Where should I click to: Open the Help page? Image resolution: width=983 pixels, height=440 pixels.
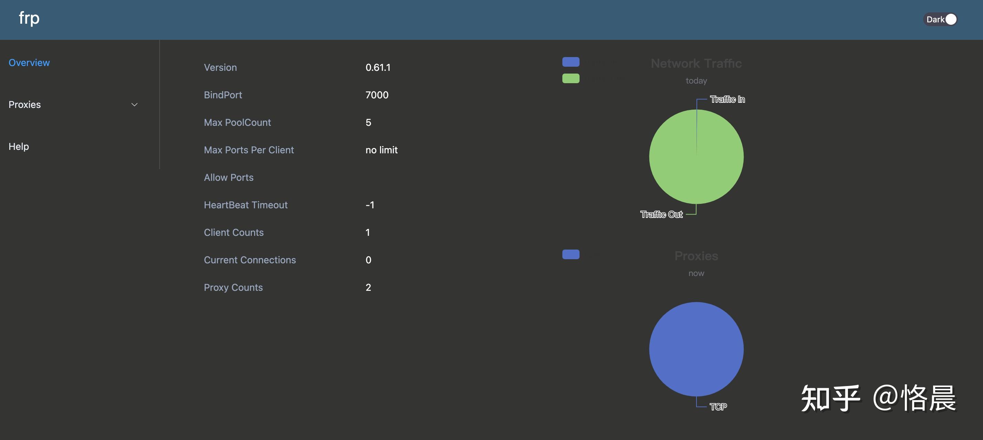coord(18,146)
